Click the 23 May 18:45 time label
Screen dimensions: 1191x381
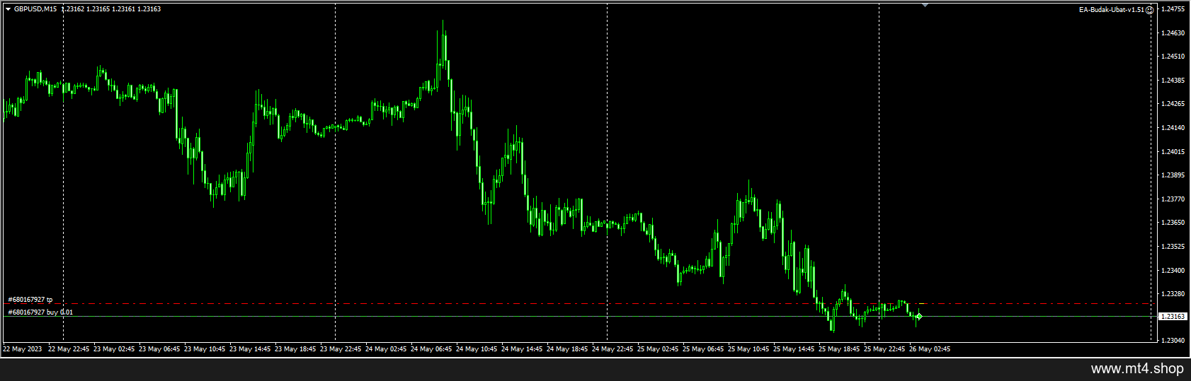coord(295,349)
